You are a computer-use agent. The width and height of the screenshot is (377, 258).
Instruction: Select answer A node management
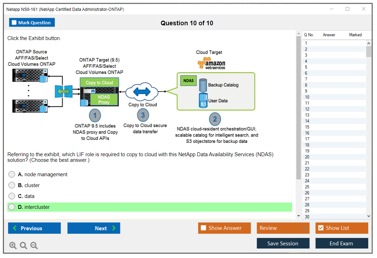point(12,174)
